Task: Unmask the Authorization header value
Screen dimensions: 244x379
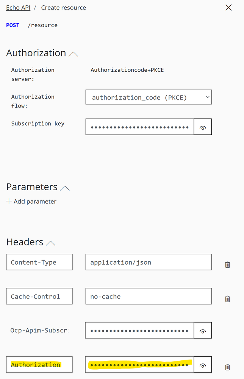Action: [x=203, y=365]
